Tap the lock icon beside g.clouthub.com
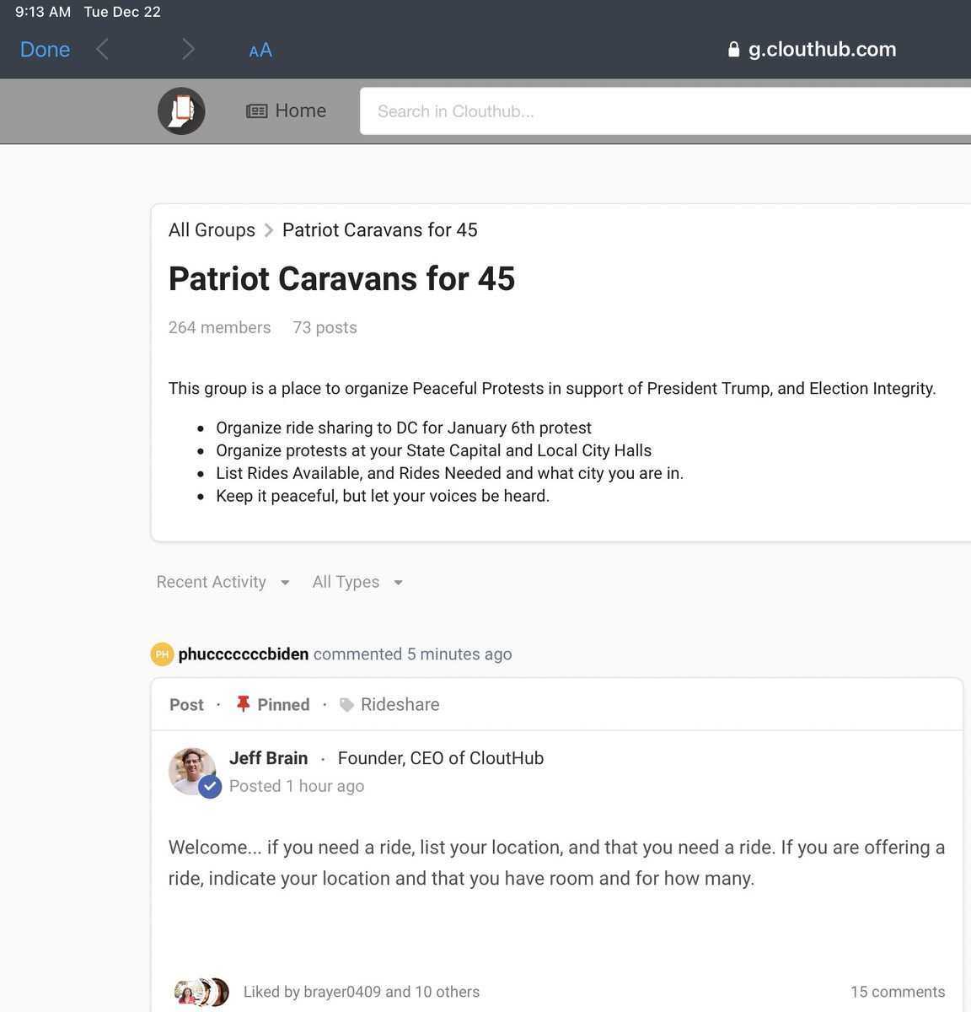 [x=733, y=50]
